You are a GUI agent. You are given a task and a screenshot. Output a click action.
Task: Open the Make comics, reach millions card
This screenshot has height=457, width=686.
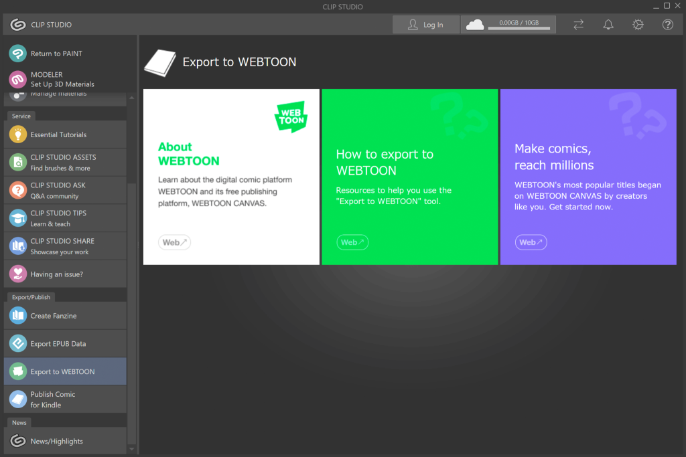coord(588,177)
